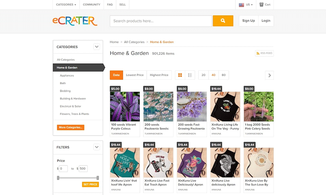Viewport: 326px width, 195px height.
Task: Switch to list view layout
Action: tap(190, 75)
